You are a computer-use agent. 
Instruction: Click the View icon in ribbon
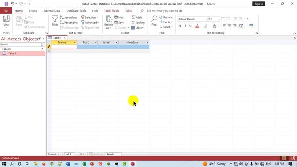point(6,19)
